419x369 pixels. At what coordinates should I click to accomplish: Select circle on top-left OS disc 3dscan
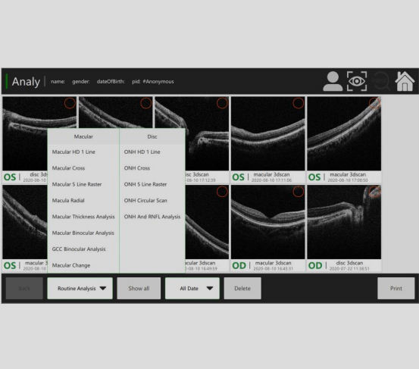pos(70,103)
